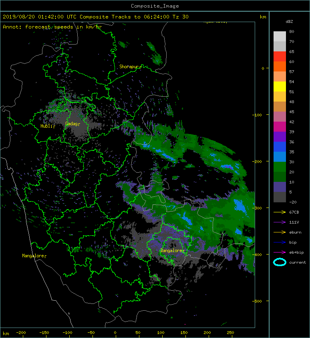This screenshot has height=338, width=310.
Task: Click the dBZ heading above the color scale
Action: (289, 22)
